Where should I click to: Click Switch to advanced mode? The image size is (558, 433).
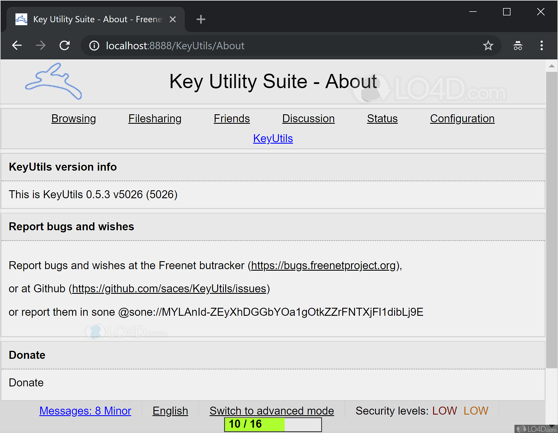point(272,411)
